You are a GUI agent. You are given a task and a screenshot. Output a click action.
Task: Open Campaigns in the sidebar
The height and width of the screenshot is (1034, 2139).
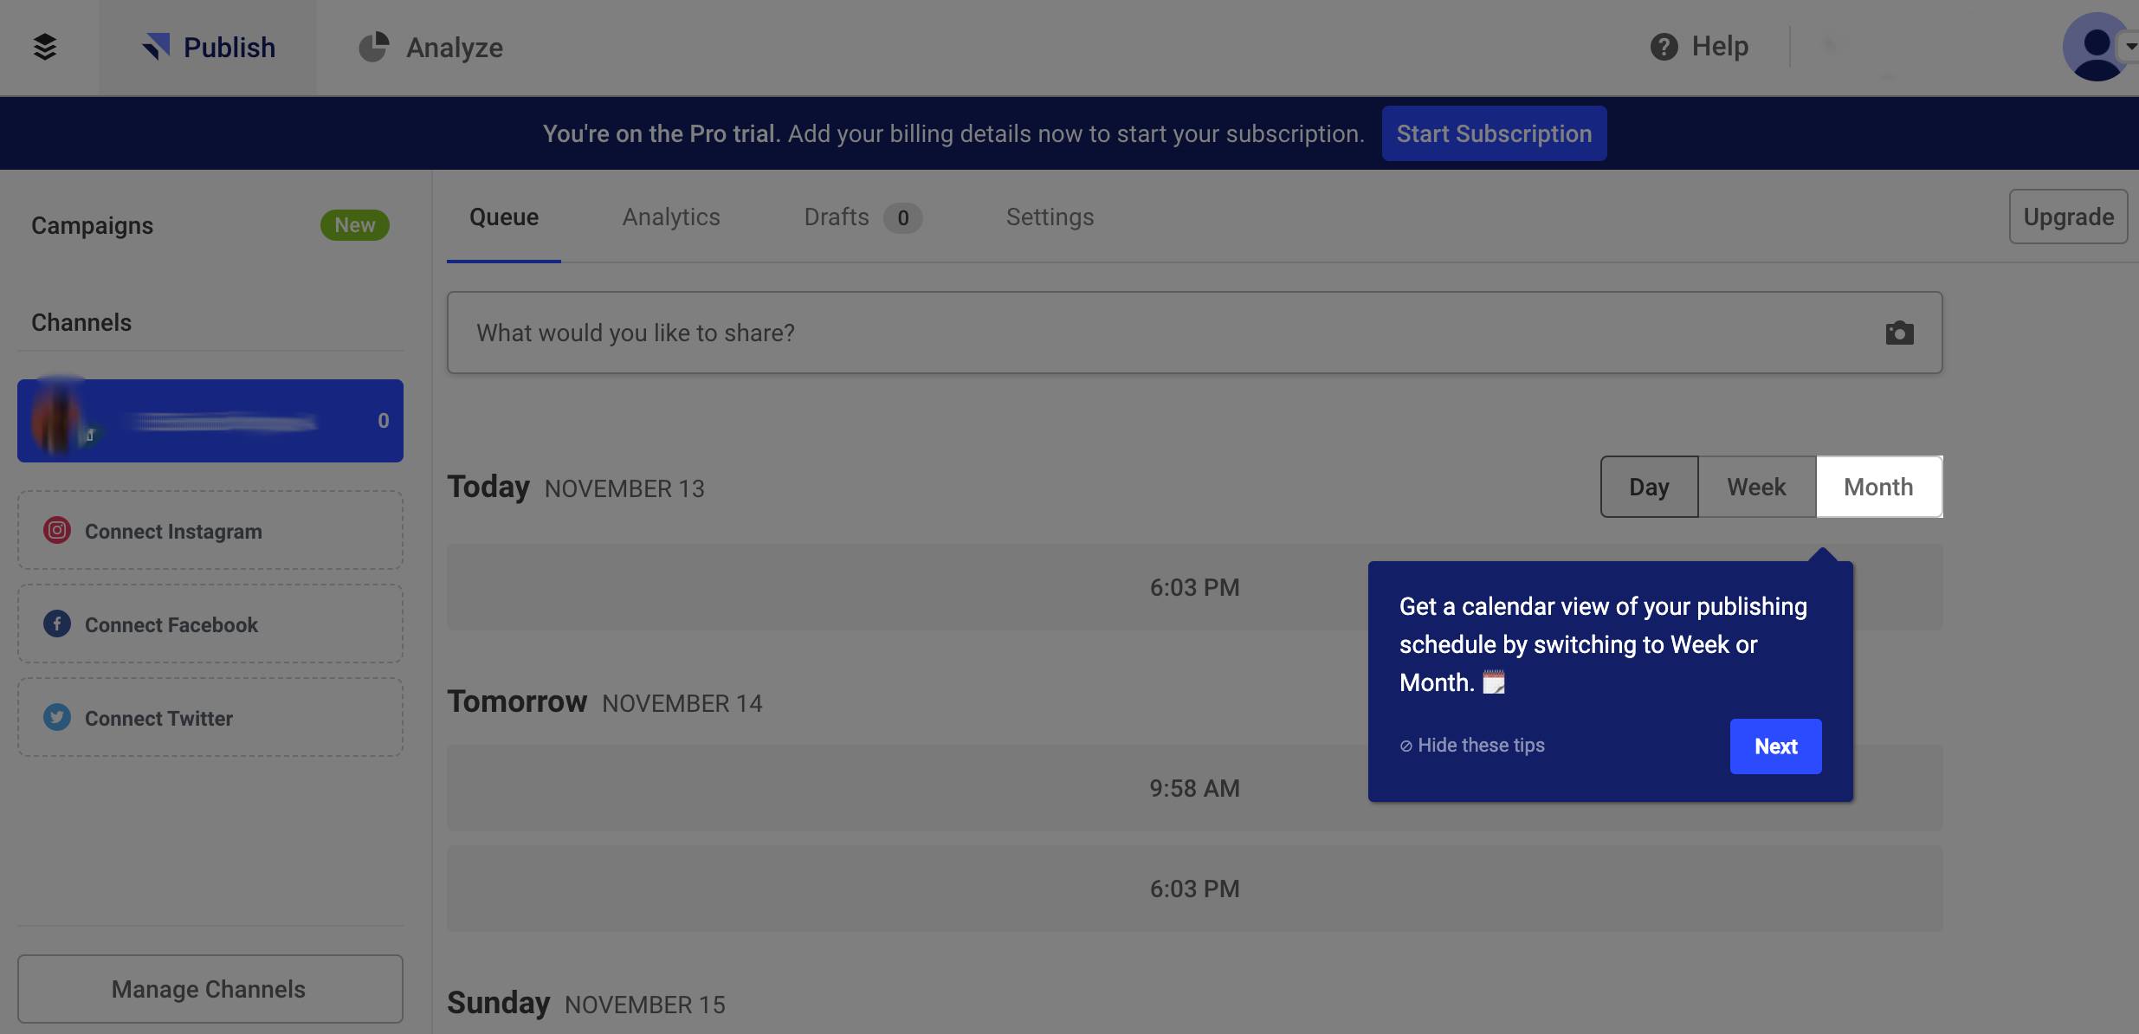coord(93,225)
